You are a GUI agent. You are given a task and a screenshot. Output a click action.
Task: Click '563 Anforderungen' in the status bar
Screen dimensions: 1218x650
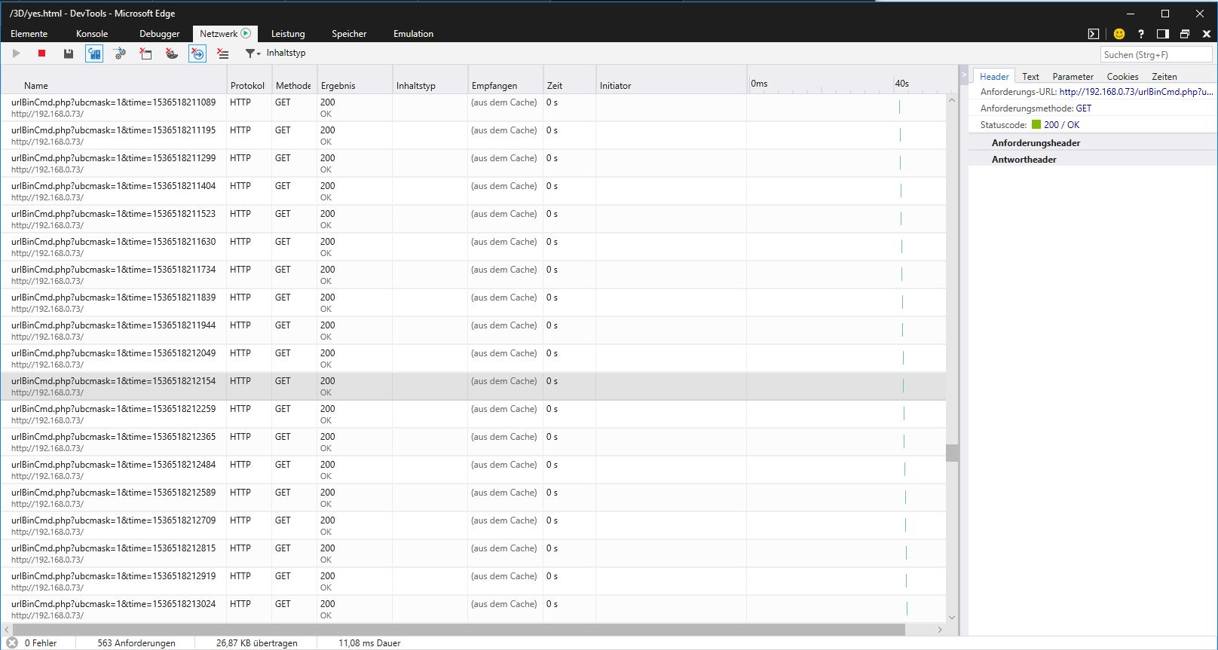point(136,643)
